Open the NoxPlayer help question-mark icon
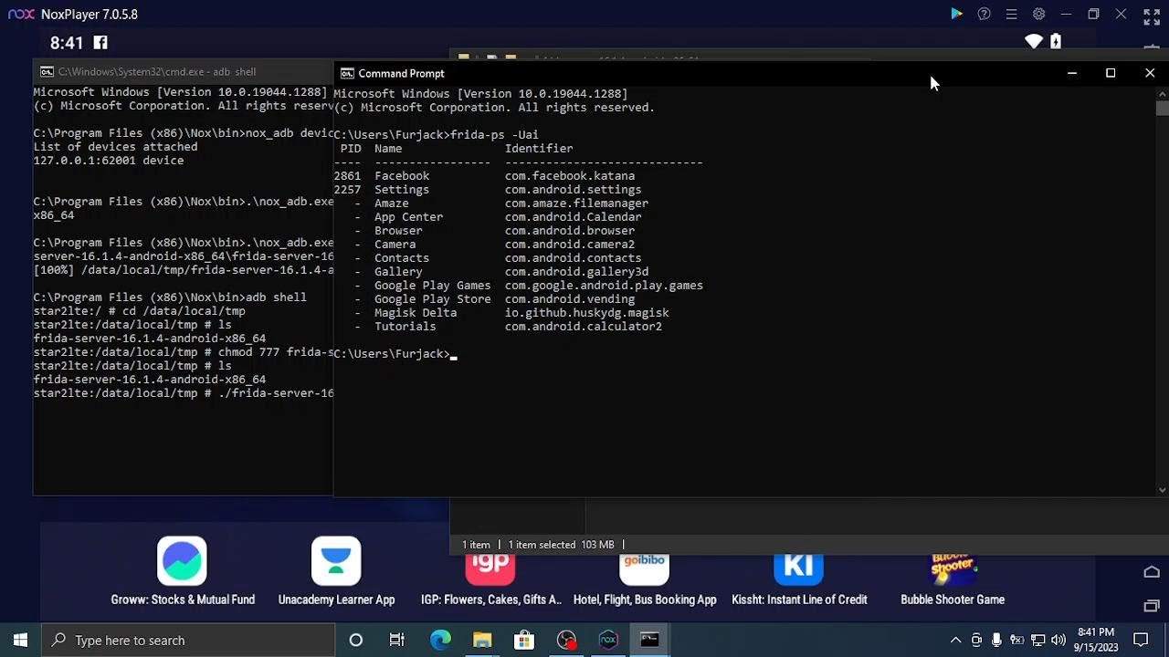Viewport: 1169px width, 657px height. (x=984, y=14)
